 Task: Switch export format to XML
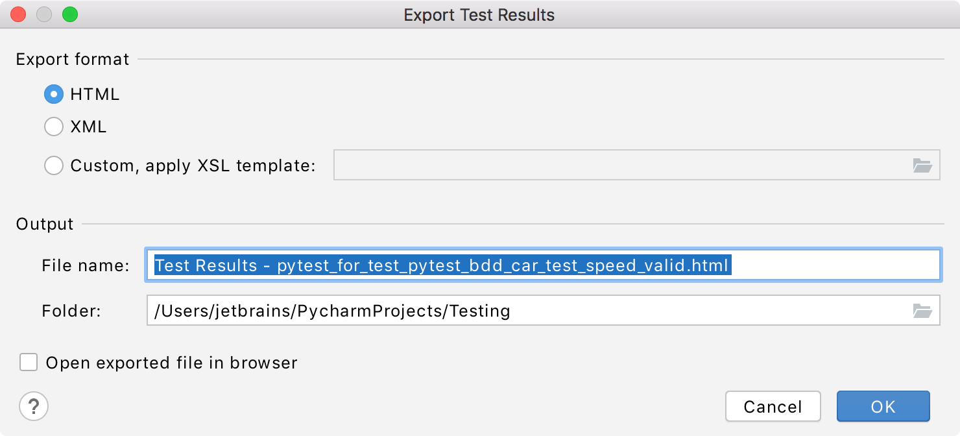54,127
